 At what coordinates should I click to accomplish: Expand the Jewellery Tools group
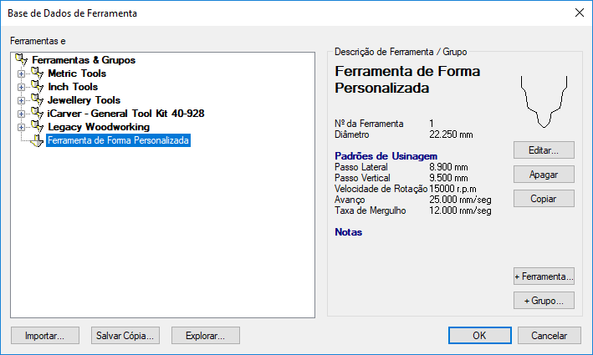click(20, 101)
